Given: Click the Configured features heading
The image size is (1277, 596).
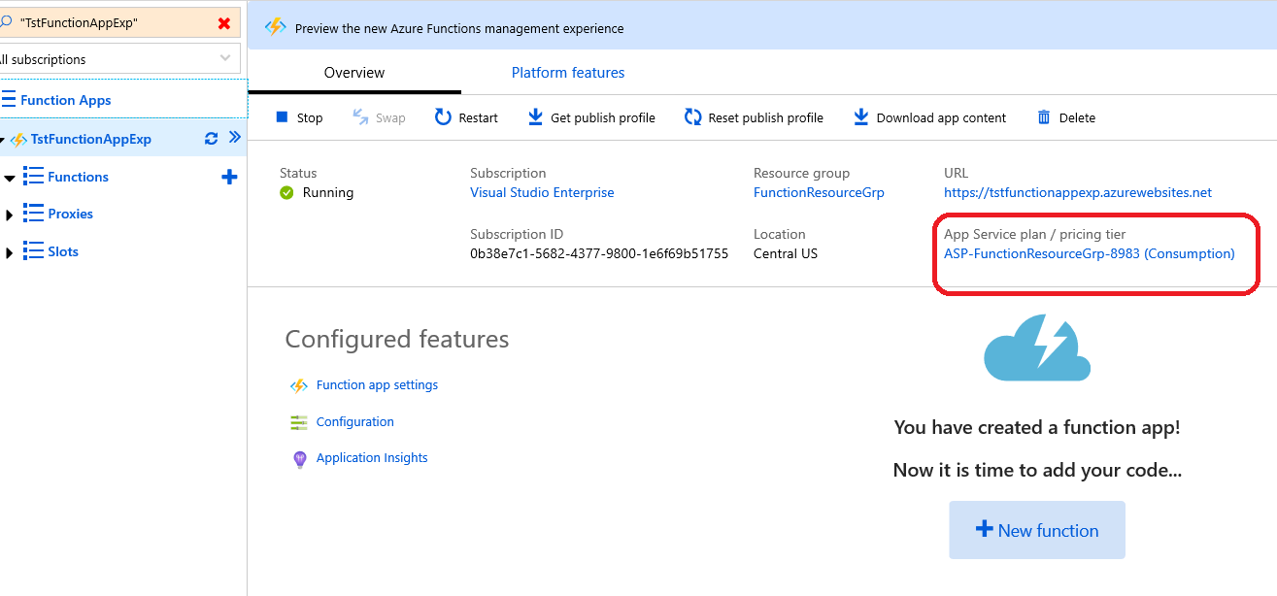Looking at the screenshot, I should (x=397, y=339).
